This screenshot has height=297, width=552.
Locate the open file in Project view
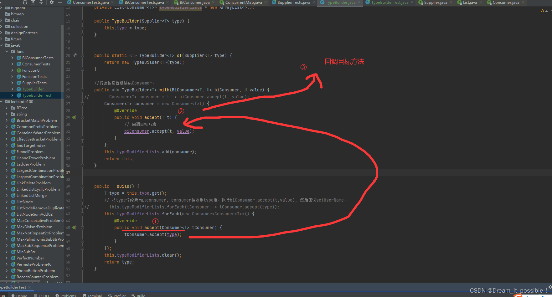[25, 2]
